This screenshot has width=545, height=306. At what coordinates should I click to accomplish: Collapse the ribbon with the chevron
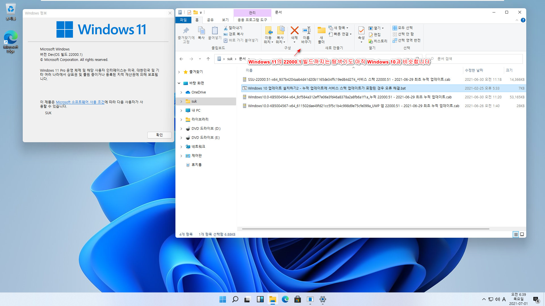click(x=517, y=20)
